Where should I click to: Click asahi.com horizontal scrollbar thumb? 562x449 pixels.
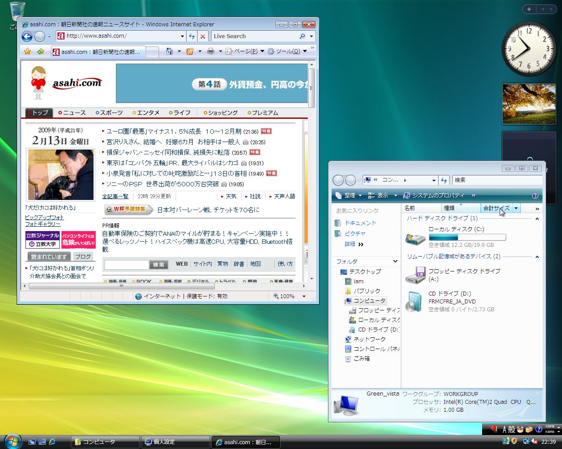[122, 286]
